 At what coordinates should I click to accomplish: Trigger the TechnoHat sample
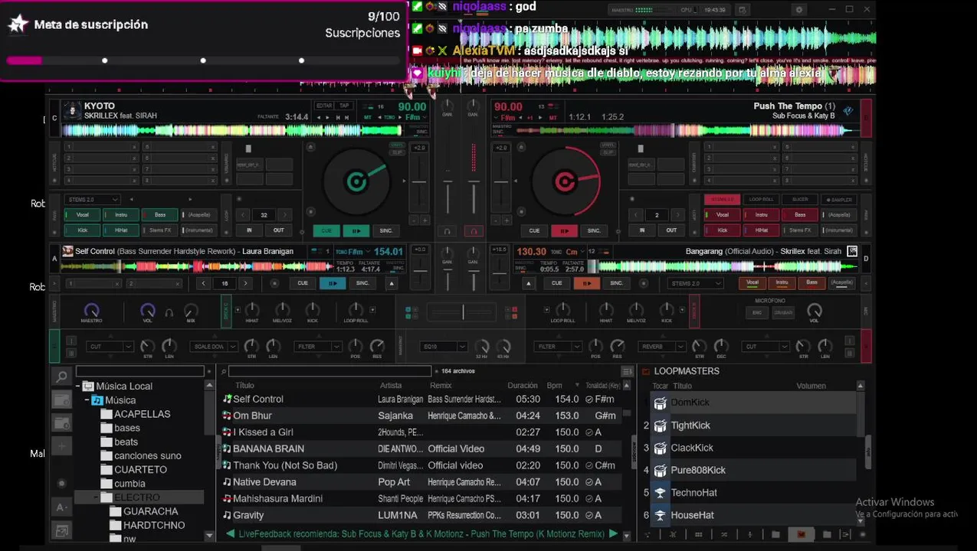point(660,493)
